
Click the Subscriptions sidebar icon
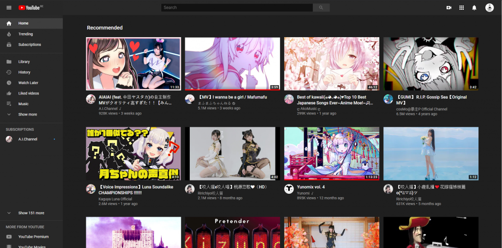(9, 45)
